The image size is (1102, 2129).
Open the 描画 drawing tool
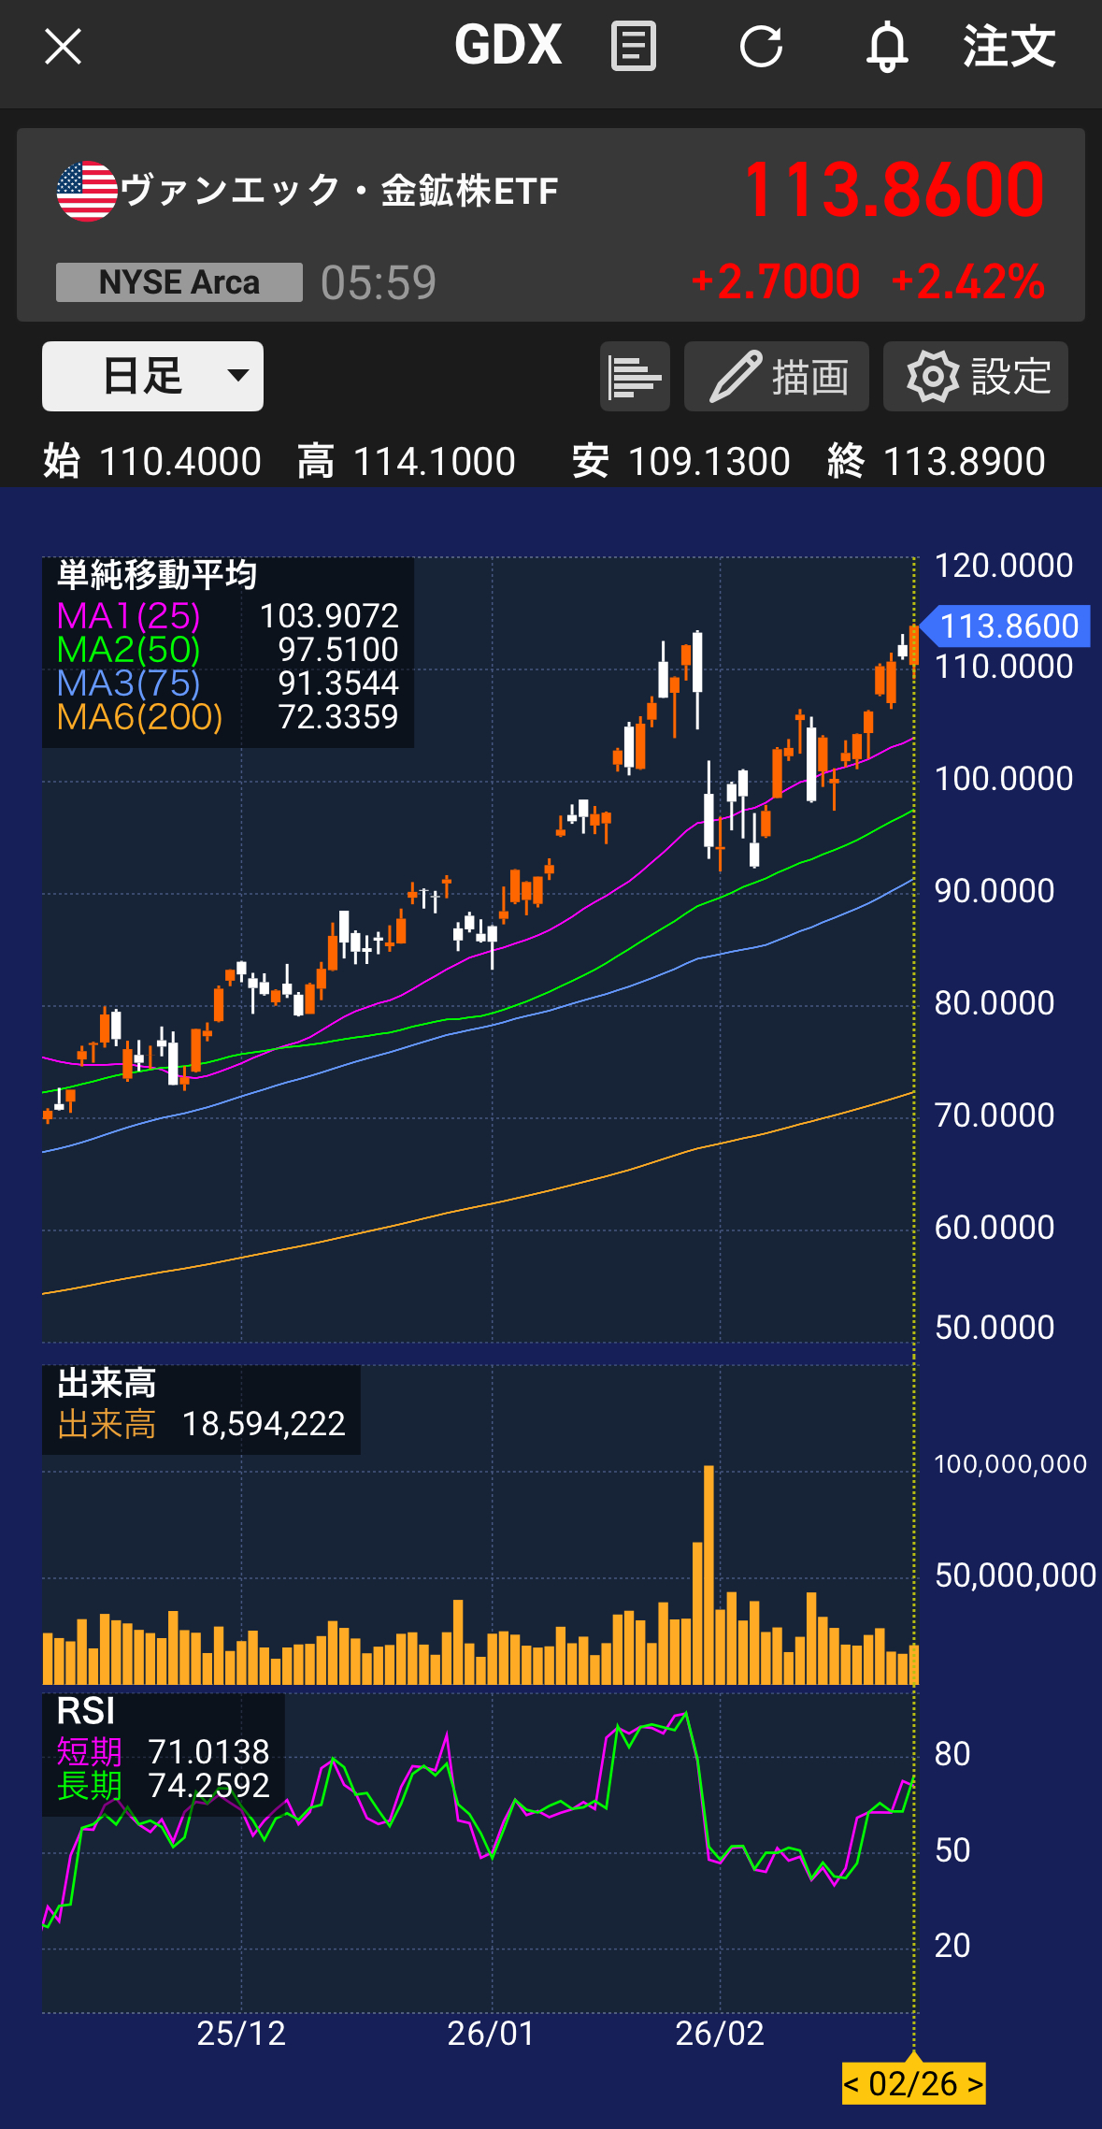tap(777, 376)
